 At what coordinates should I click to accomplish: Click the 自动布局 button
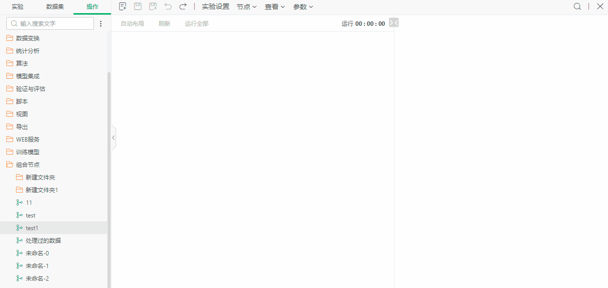[132, 23]
